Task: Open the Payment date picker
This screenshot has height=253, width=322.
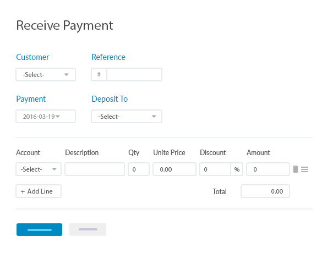Action: pyautogui.click(x=46, y=117)
